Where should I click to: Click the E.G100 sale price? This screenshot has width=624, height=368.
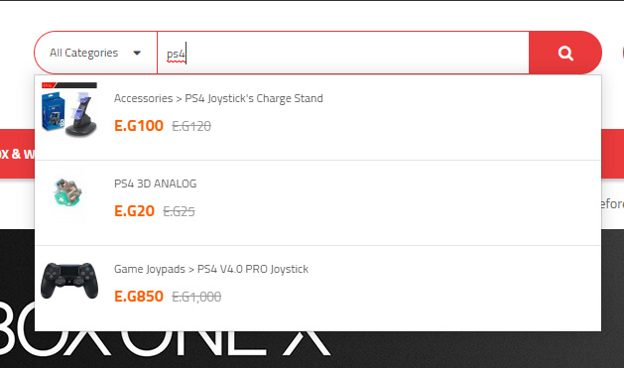coord(139,126)
